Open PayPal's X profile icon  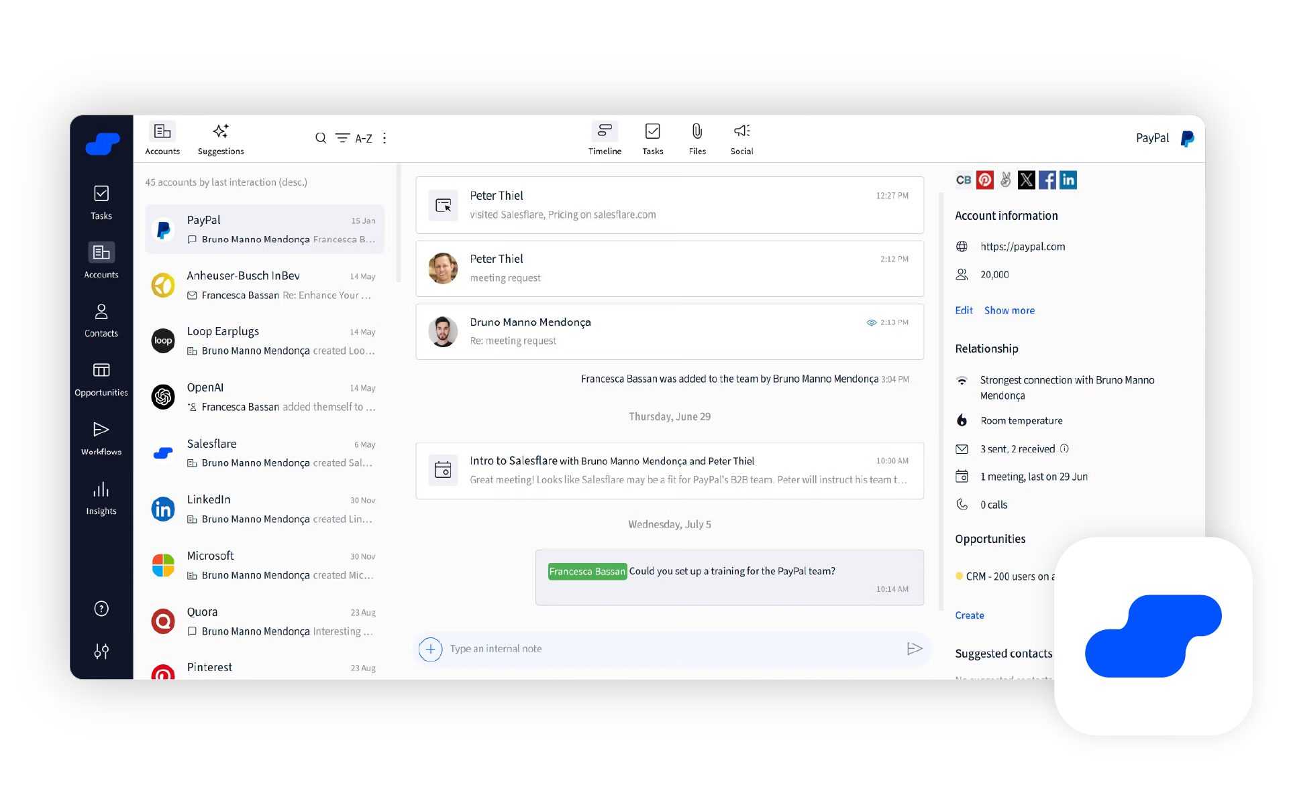1027,180
